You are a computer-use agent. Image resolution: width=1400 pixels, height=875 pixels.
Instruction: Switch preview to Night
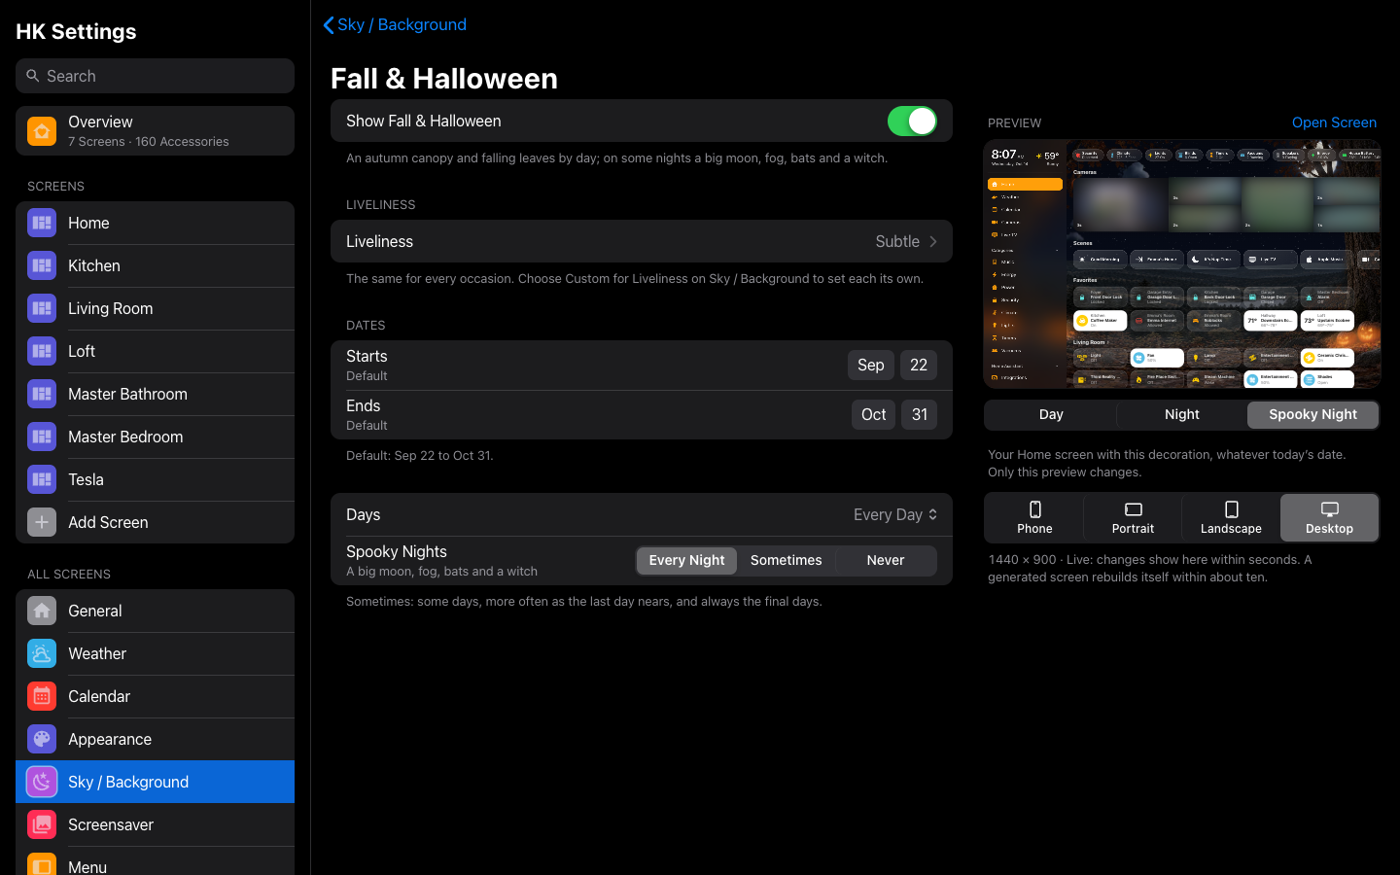tap(1182, 414)
